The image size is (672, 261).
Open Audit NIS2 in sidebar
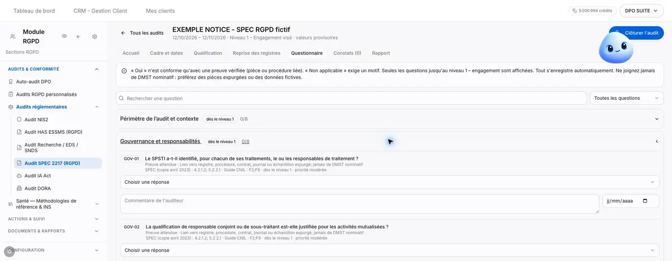[36, 119]
